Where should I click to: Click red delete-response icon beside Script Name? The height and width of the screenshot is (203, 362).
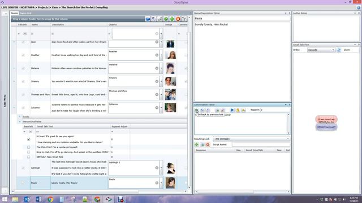[208, 144]
